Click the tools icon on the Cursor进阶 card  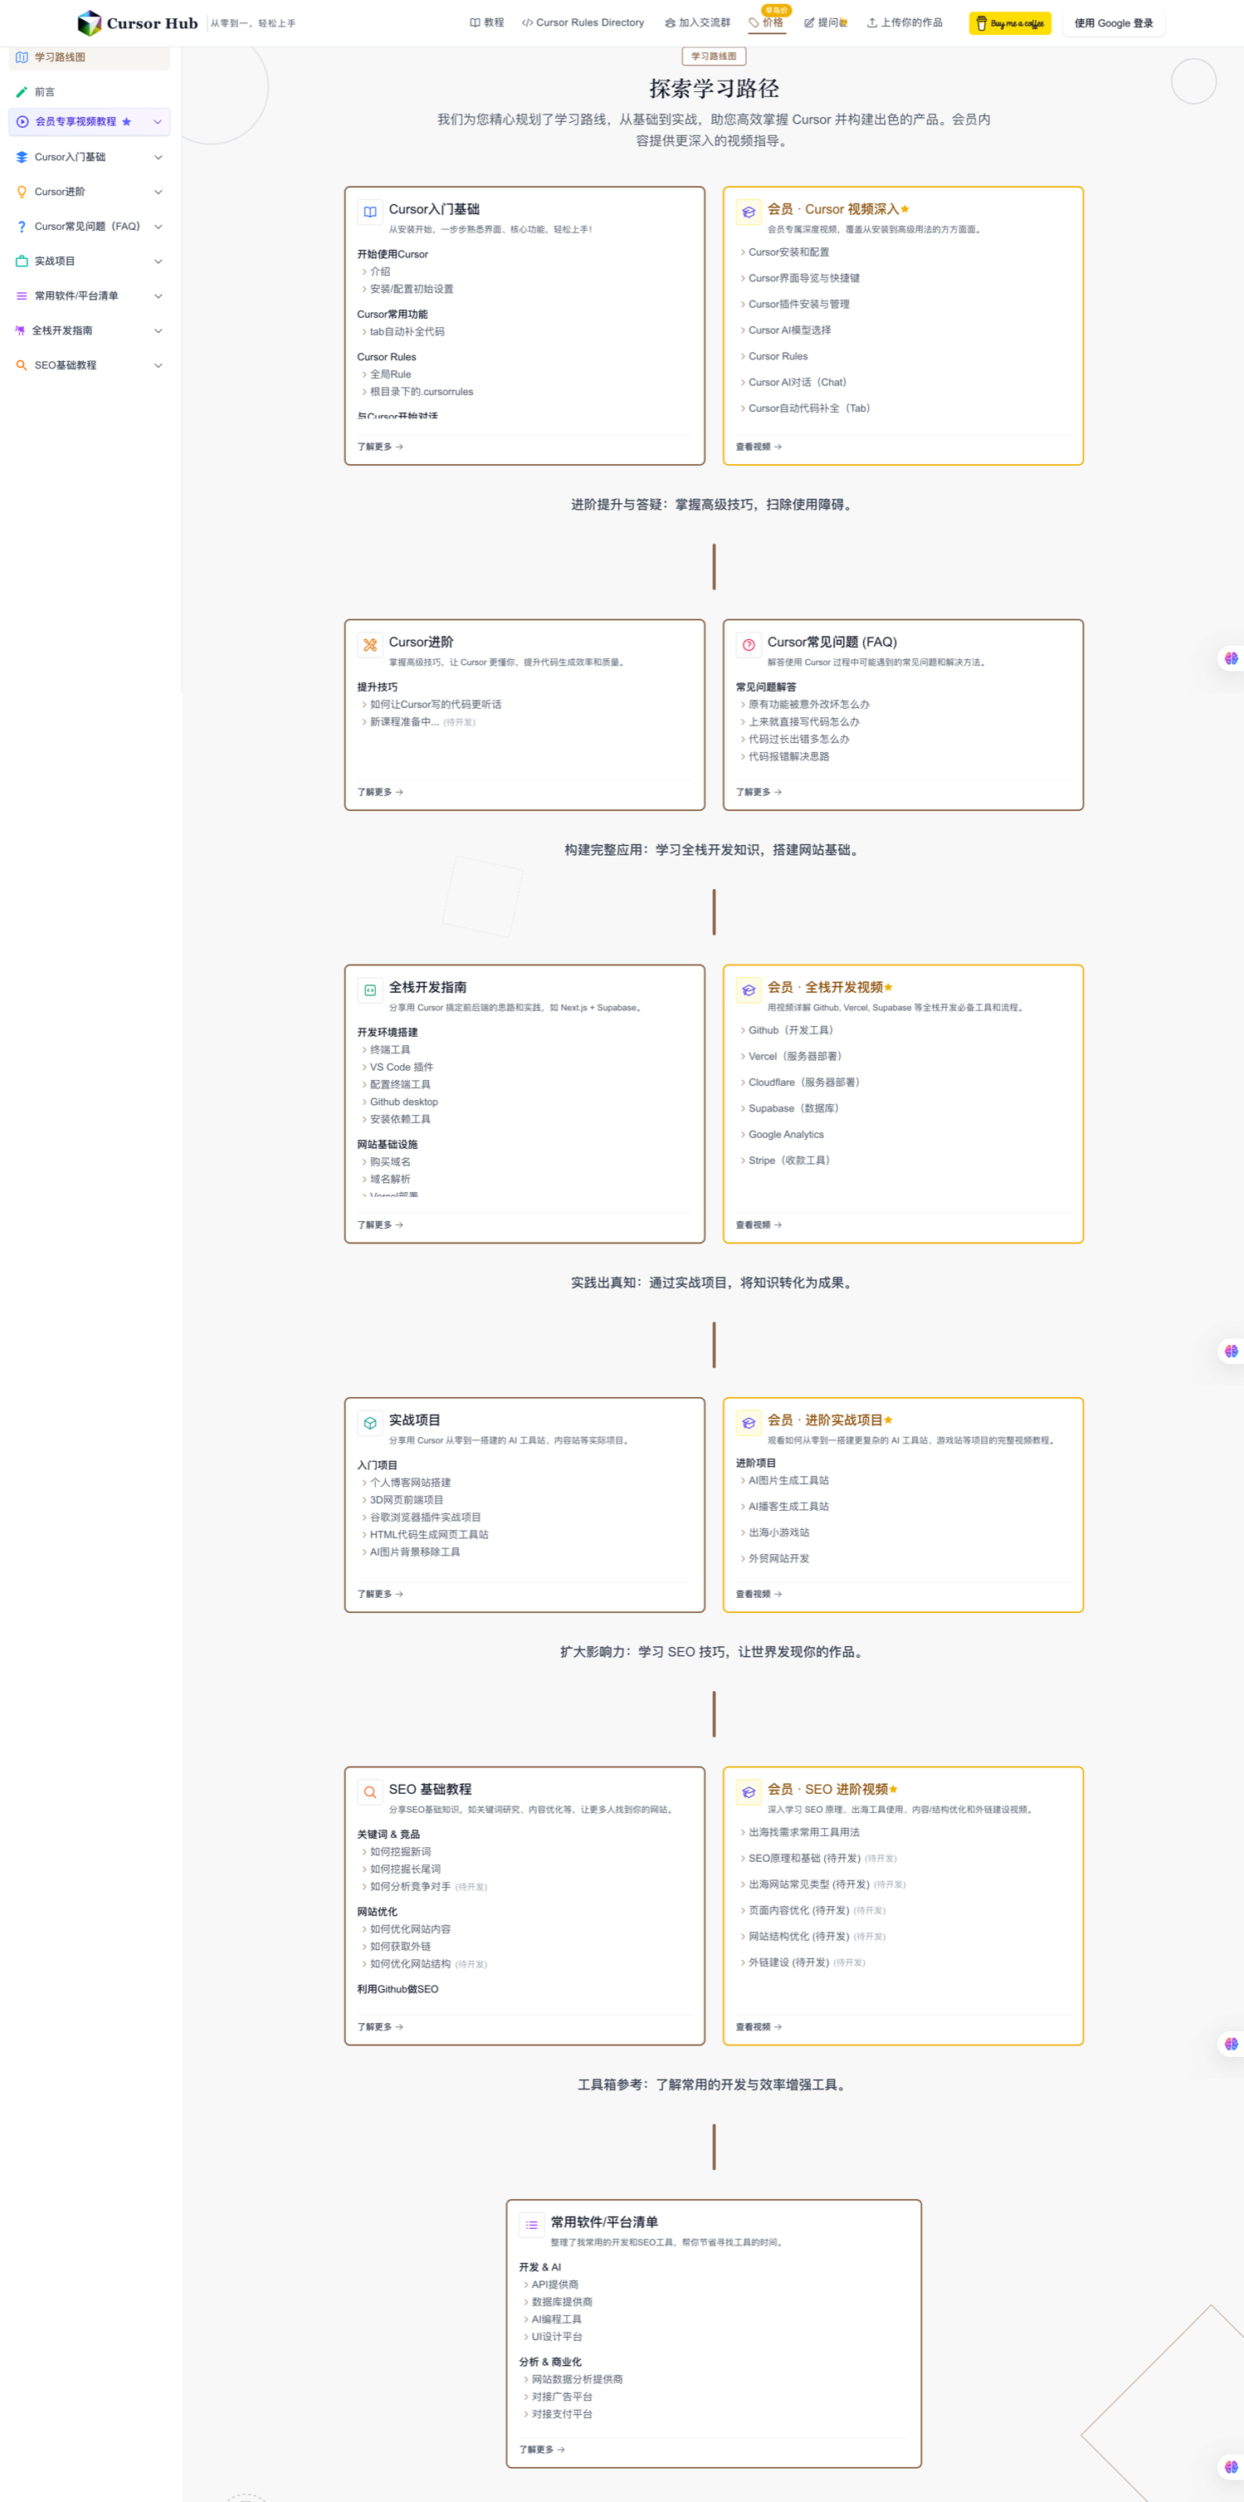tap(370, 645)
